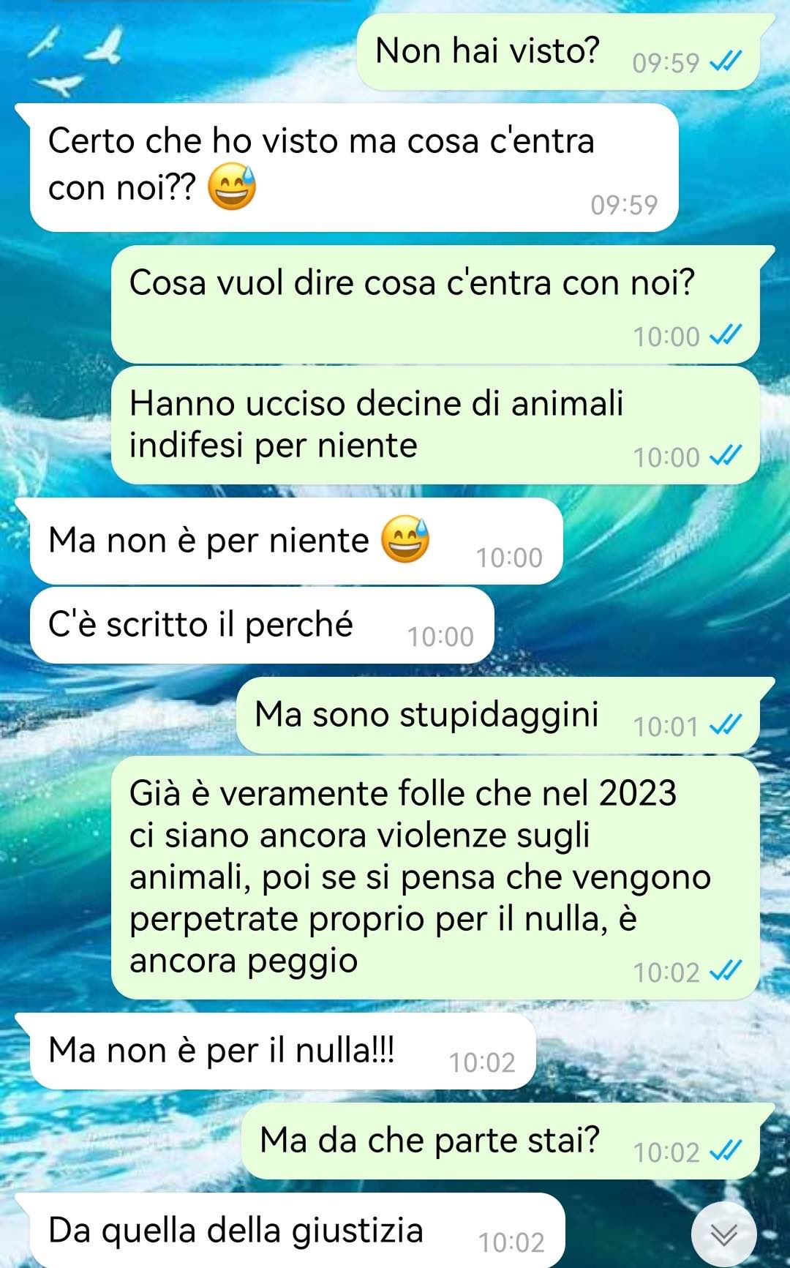Screen dimensions: 790x1268
Task: Tap the read ticks on "Ma da che parte stai?"
Action: coord(726,1151)
